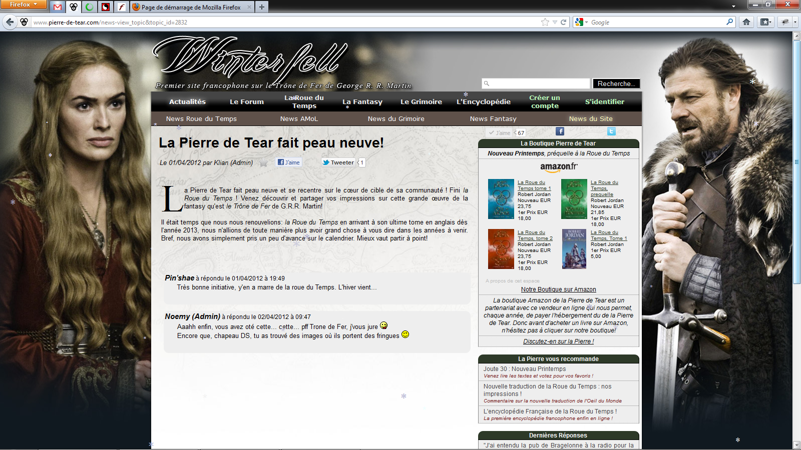801x450 pixels.
Task: Click the Firebug bug icon
Action: tap(785, 22)
